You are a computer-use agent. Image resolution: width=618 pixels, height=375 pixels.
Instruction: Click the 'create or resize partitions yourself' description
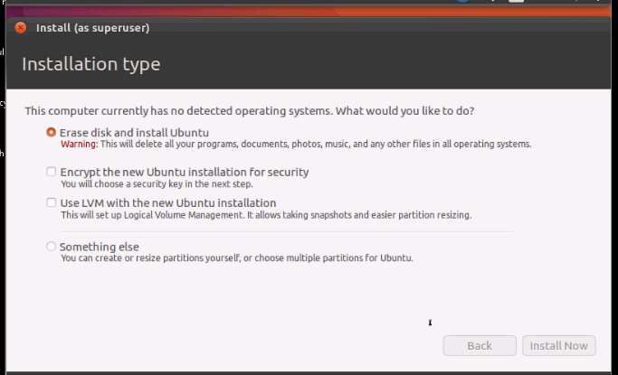(x=237, y=258)
